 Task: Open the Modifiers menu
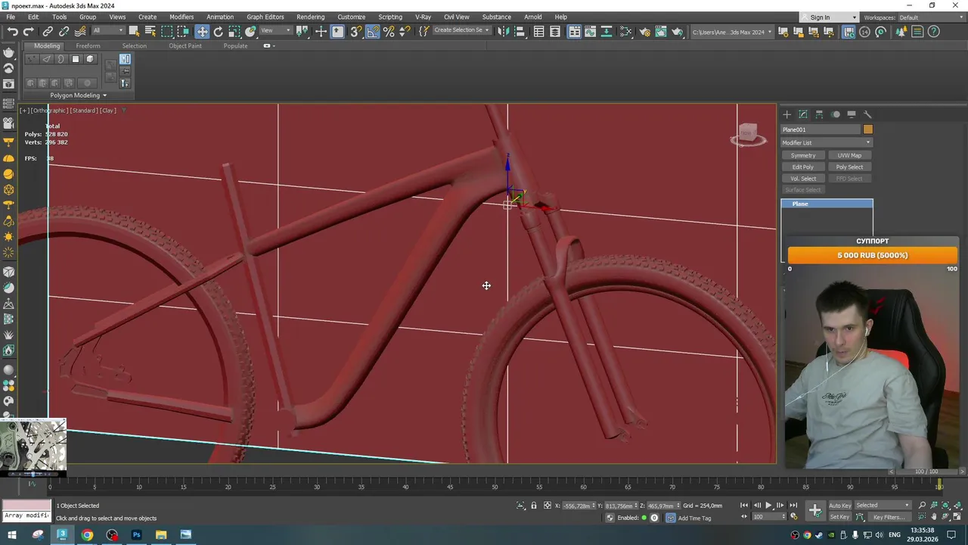pyautogui.click(x=181, y=17)
